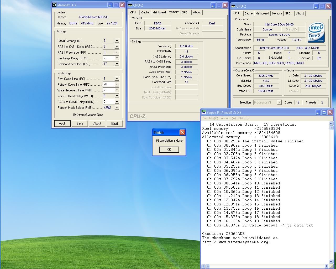The width and height of the screenshot is (336, 269).
Task: Close the Finish dialog with its X
Action: click(182, 132)
